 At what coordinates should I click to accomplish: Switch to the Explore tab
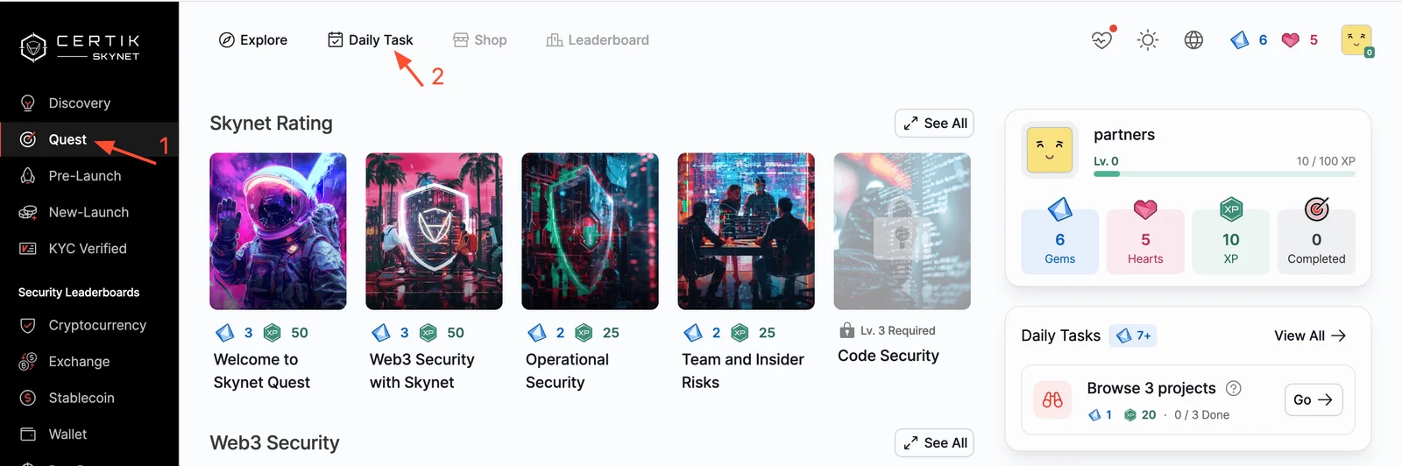click(252, 40)
